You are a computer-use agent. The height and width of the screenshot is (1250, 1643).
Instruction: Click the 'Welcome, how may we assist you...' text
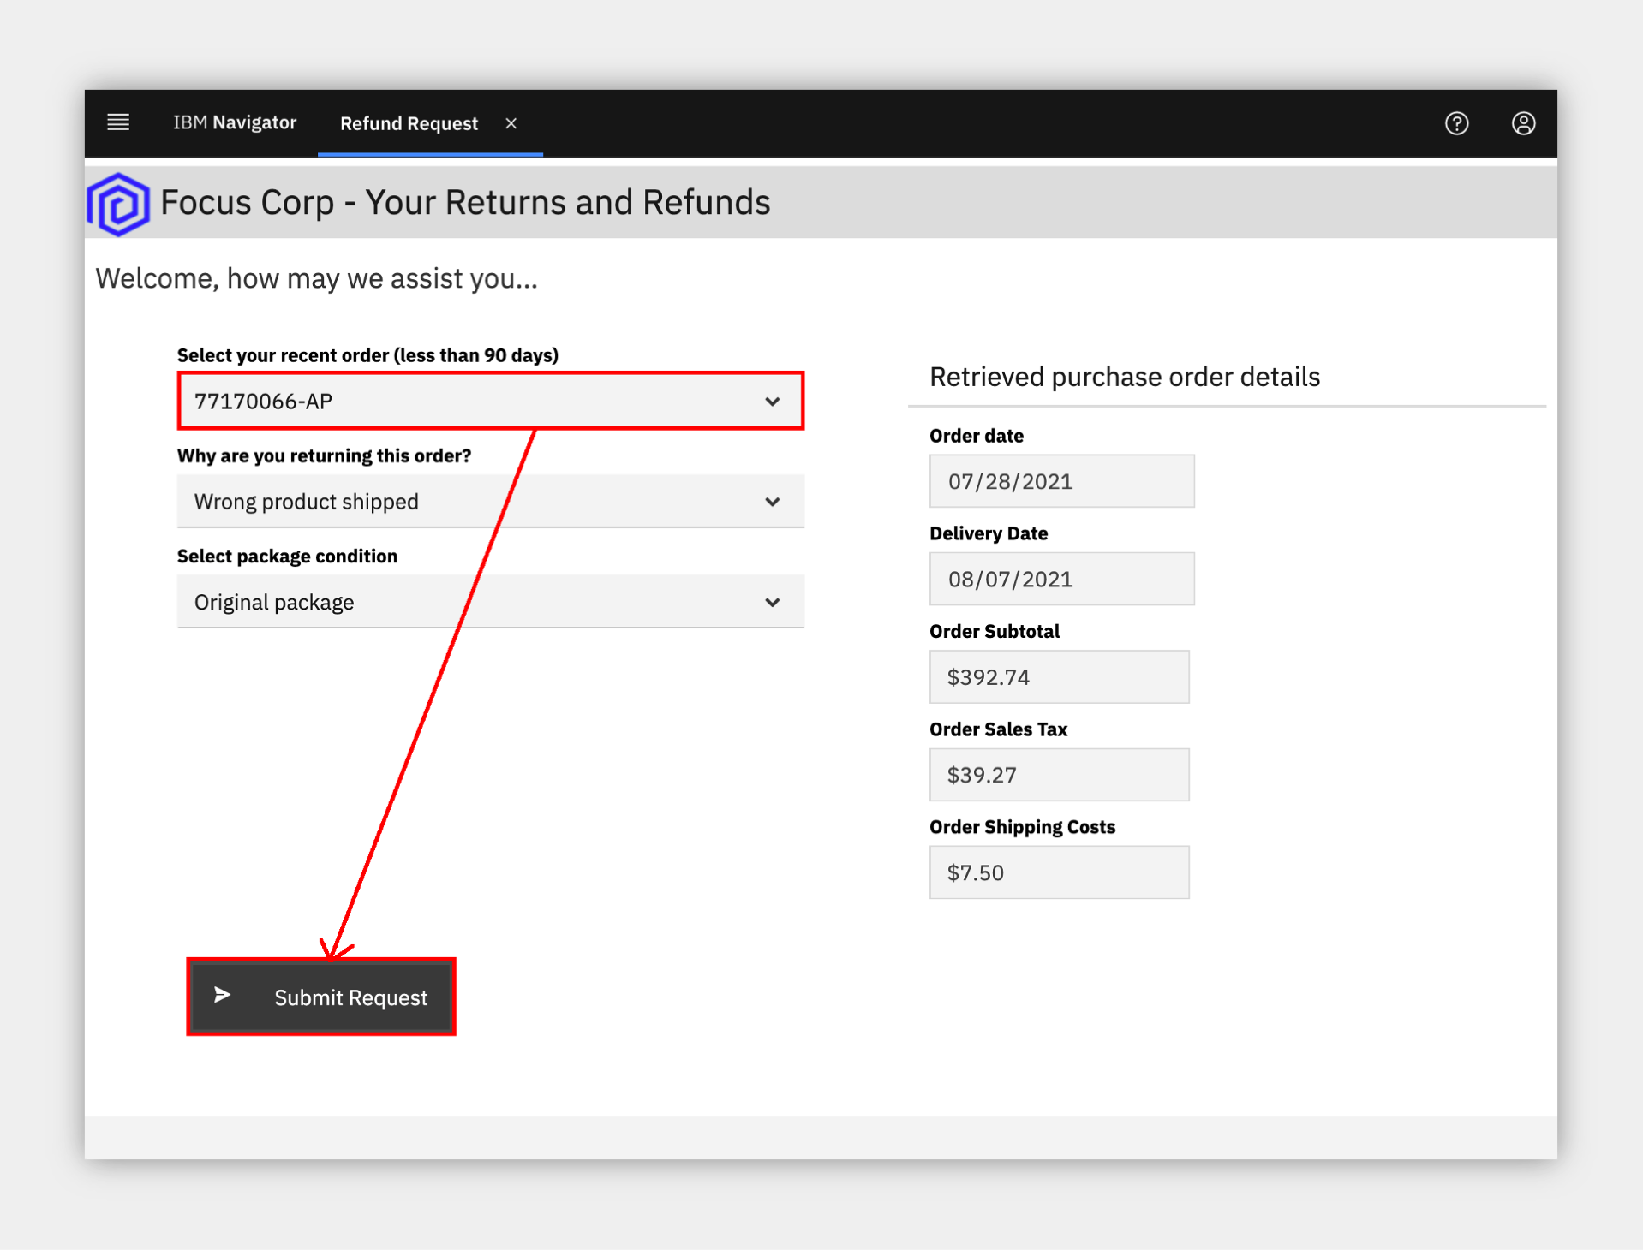316,278
